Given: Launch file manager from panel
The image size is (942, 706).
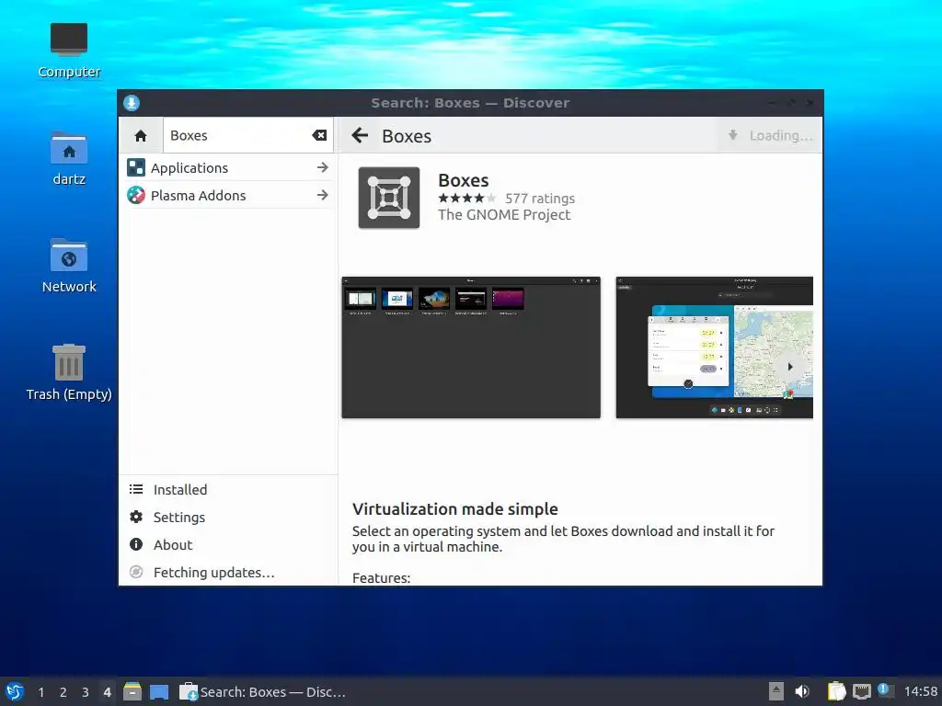Looking at the screenshot, I should click(132, 691).
